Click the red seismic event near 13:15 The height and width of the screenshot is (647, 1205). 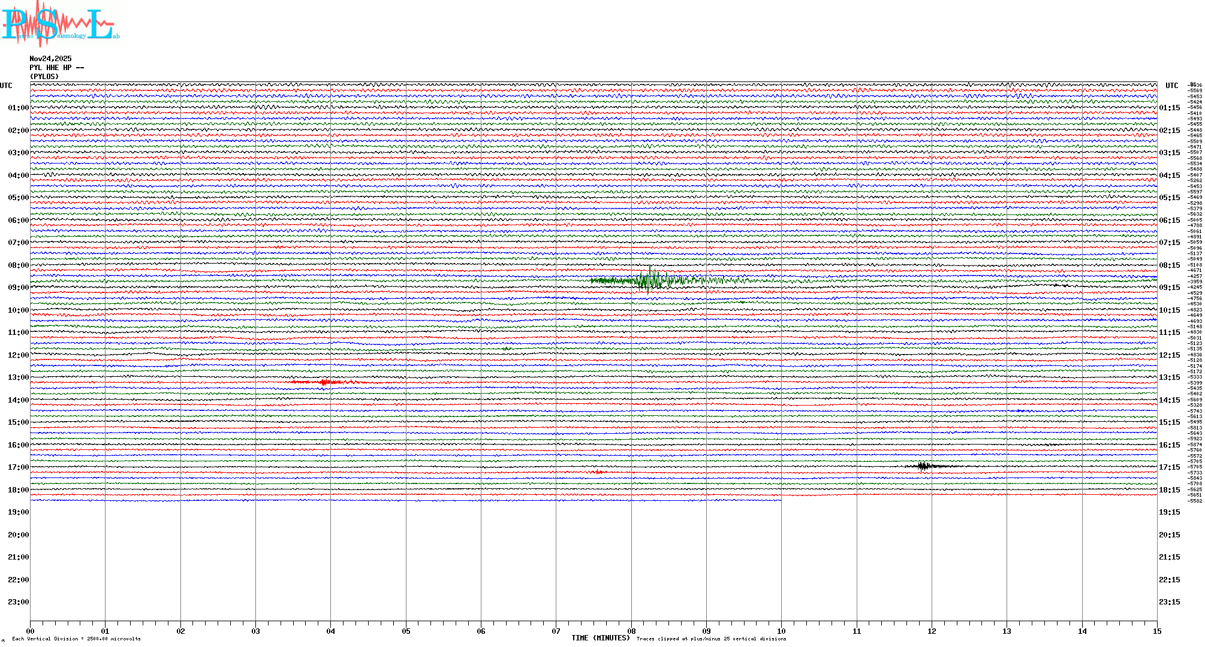pos(325,382)
